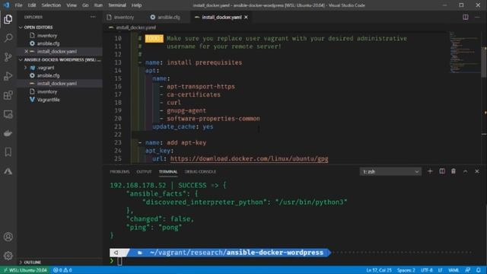This screenshot has width=487, height=274.
Task: Select install_docker.yaml in the project tree
Action: click(x=57, y=83)
